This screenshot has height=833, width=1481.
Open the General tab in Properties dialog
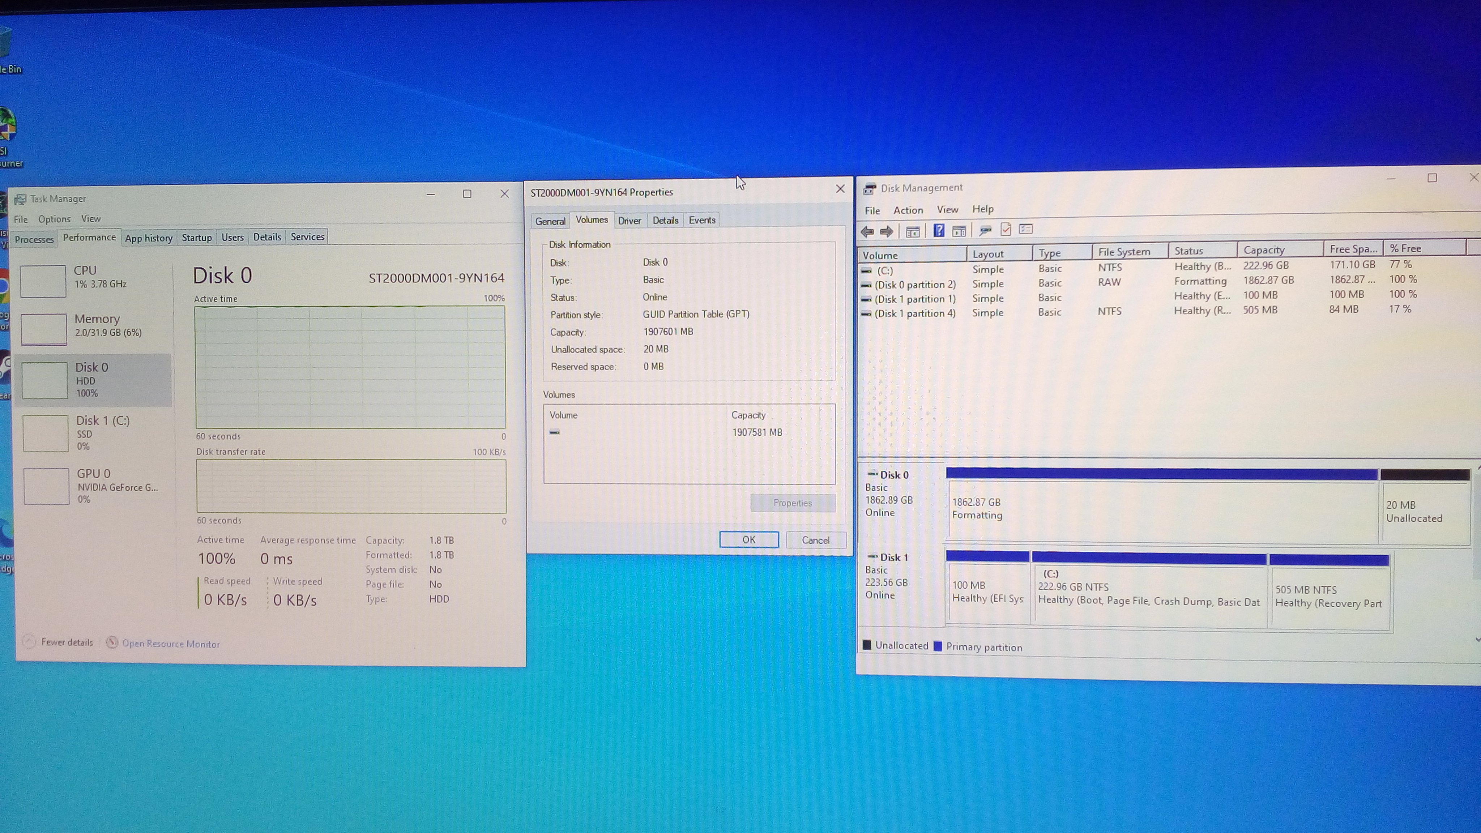(x=550, y=221)
